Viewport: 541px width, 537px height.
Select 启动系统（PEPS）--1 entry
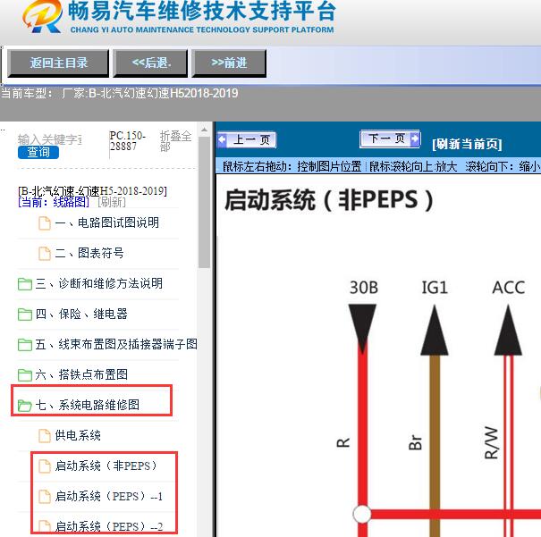click(x=109, y=496)
